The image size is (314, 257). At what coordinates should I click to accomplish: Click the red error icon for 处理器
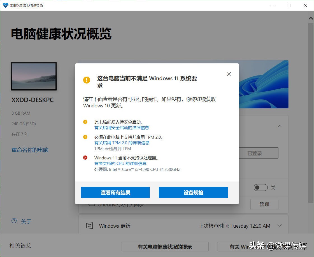pyautogui.click(x=85, y=157)
